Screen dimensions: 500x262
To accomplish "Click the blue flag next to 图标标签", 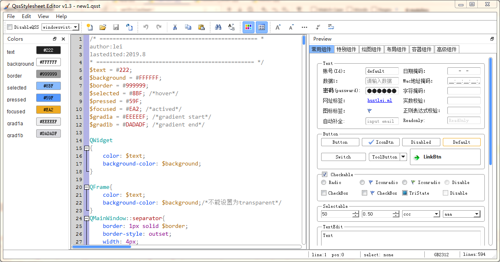I will tap(370, 111).
